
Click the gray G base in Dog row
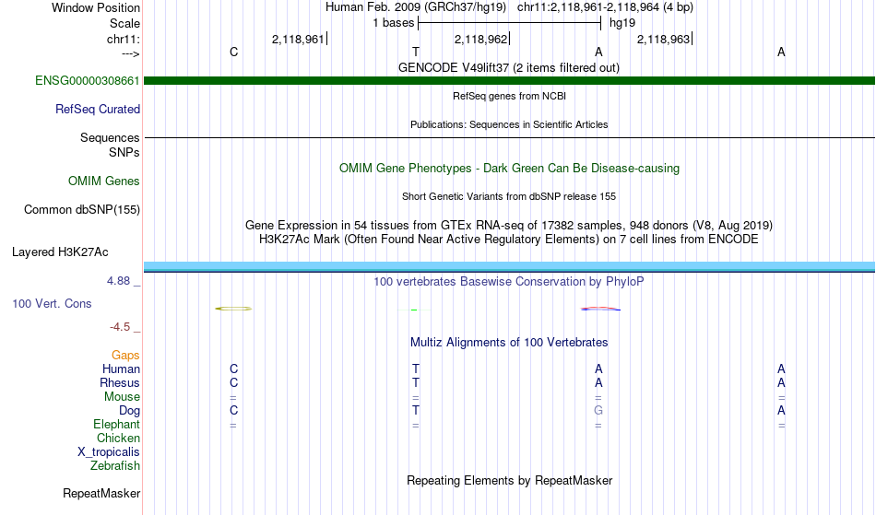point(598,411)
